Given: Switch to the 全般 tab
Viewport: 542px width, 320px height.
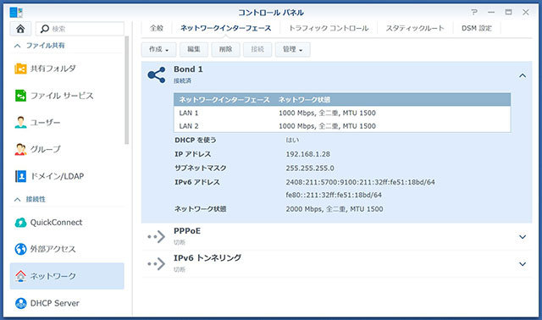Looking at the screenshot, I should 157,28.
